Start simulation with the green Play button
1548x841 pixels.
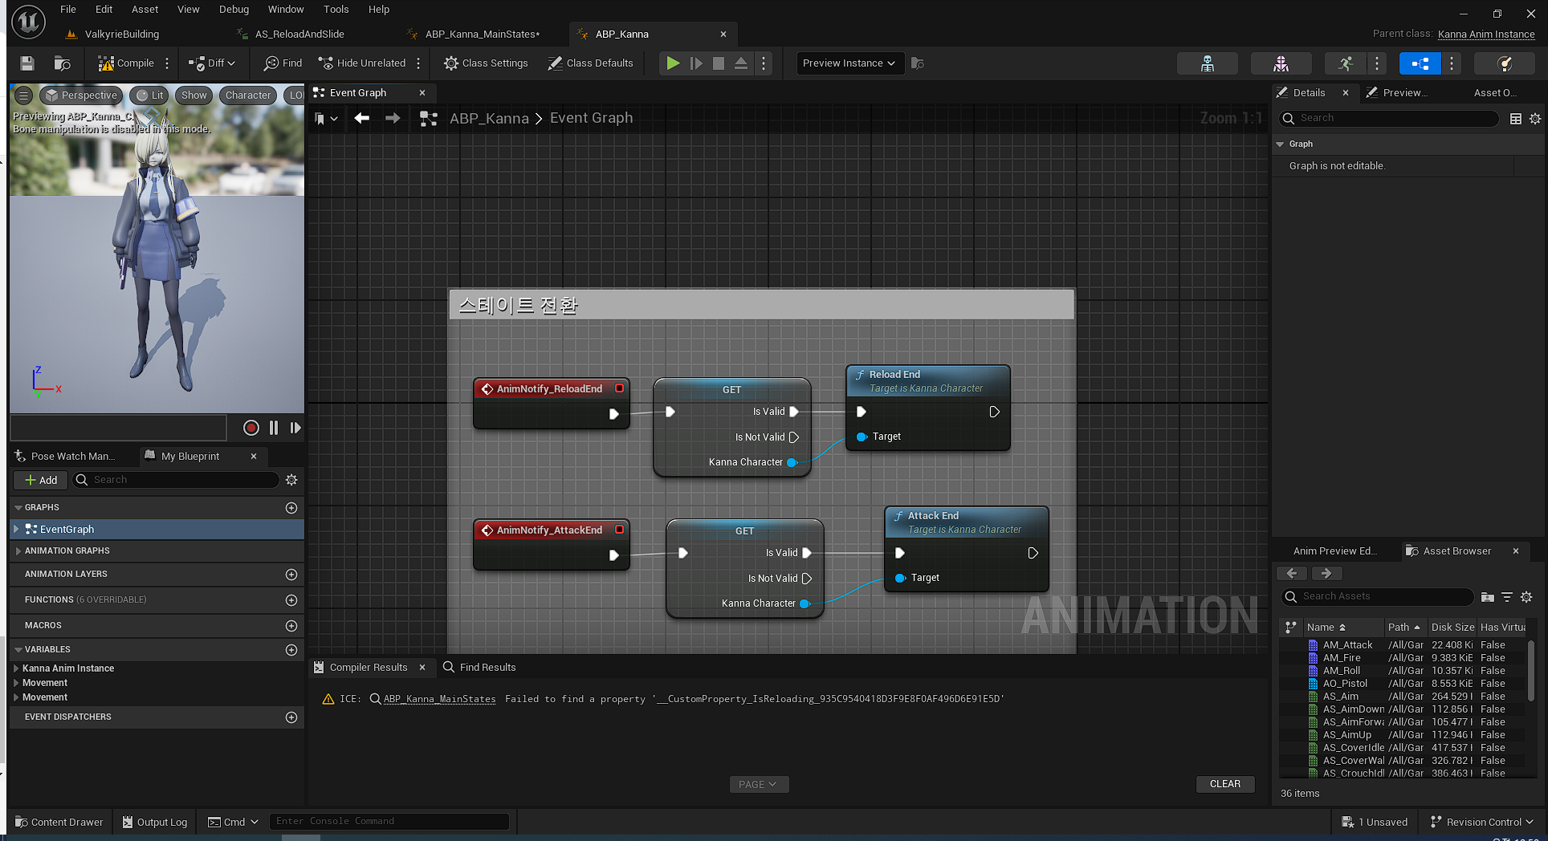pos(673,63)
